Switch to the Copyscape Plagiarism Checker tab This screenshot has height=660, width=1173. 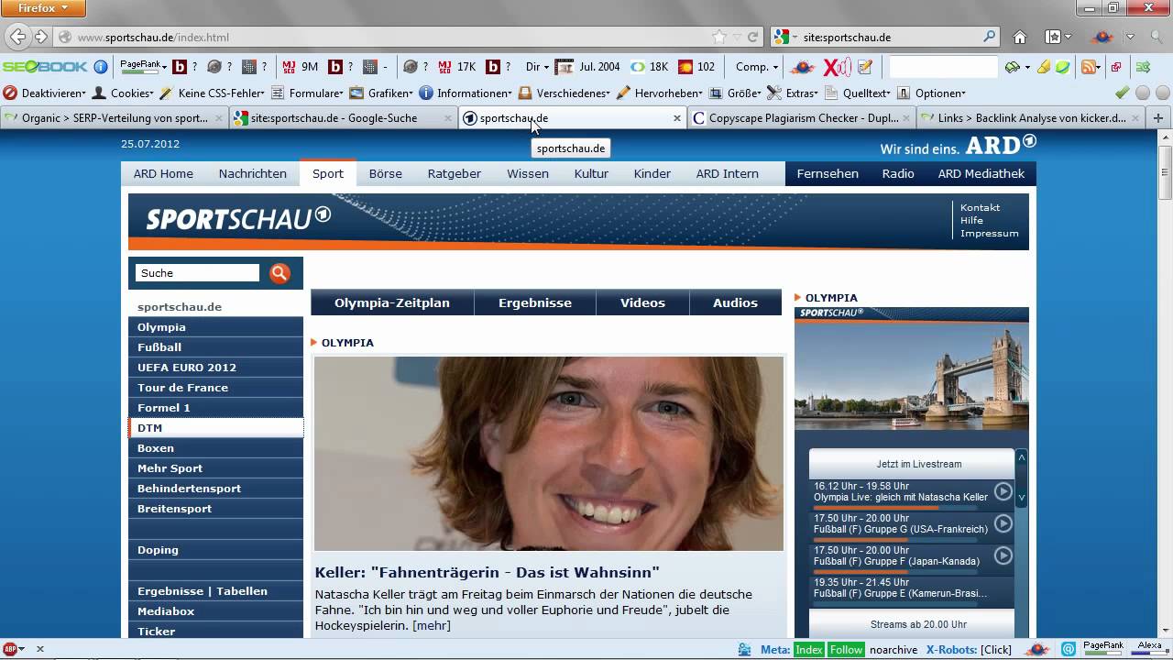point(802,118)
